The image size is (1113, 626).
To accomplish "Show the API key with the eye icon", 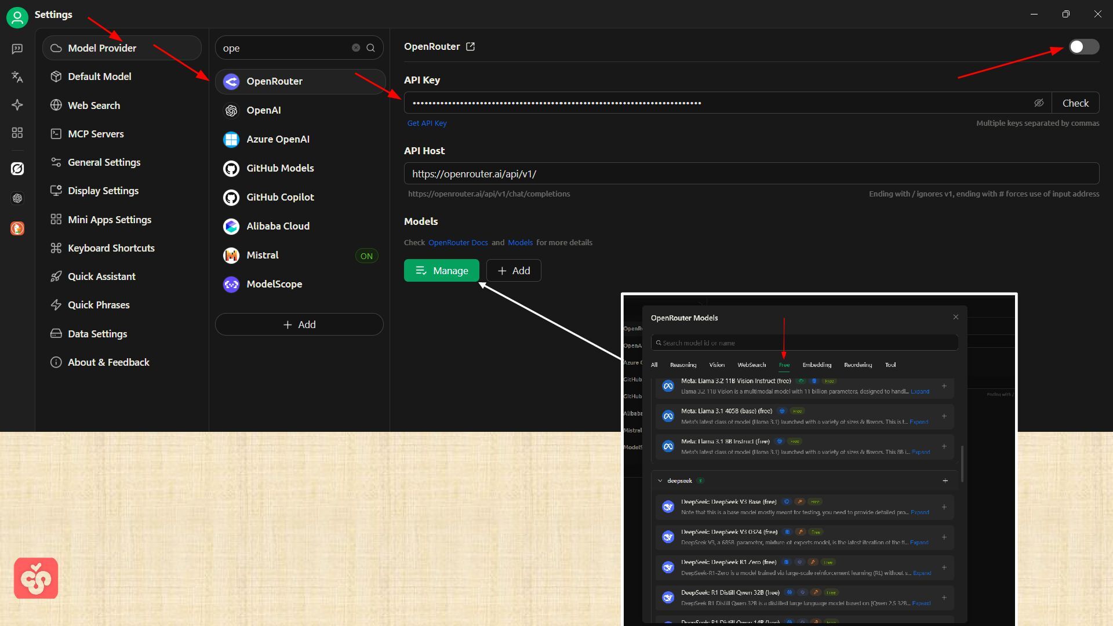I will click(1039, 103).
